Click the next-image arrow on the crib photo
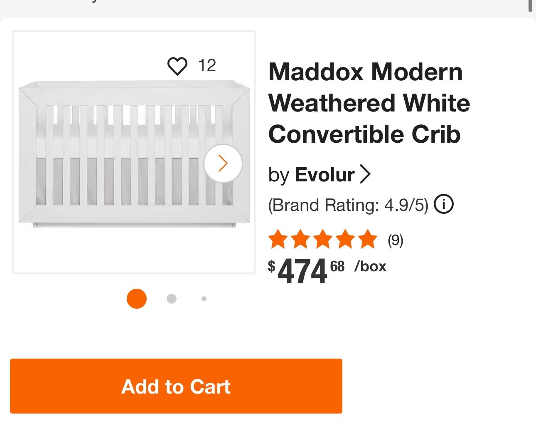This screenshot has width=536, height=436. click(x=223, y=163)
